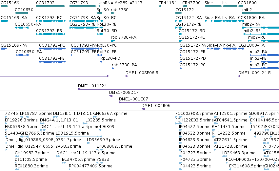Screen dimensions: 279x171
Task: Select the CG31792-RC transcript label
Action: click(x=49, y=18)
